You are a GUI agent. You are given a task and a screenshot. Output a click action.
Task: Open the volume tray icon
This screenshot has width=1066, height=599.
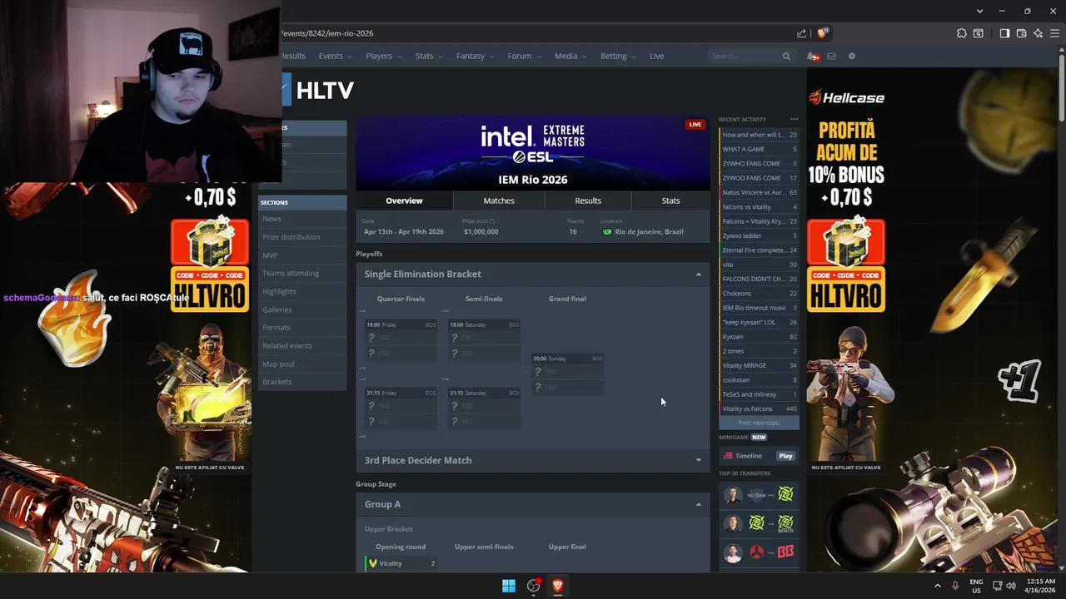[1011, 586]
